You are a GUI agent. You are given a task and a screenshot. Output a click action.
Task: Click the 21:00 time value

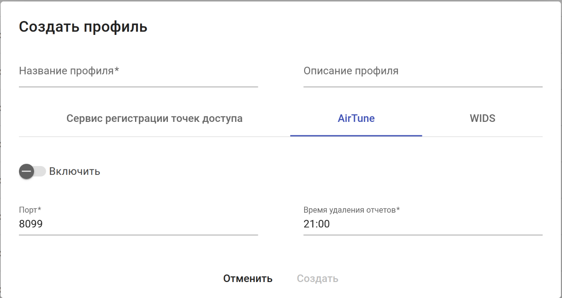click(x=316, y=224)
